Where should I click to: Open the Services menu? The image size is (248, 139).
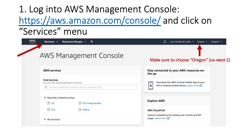[50, 42]
